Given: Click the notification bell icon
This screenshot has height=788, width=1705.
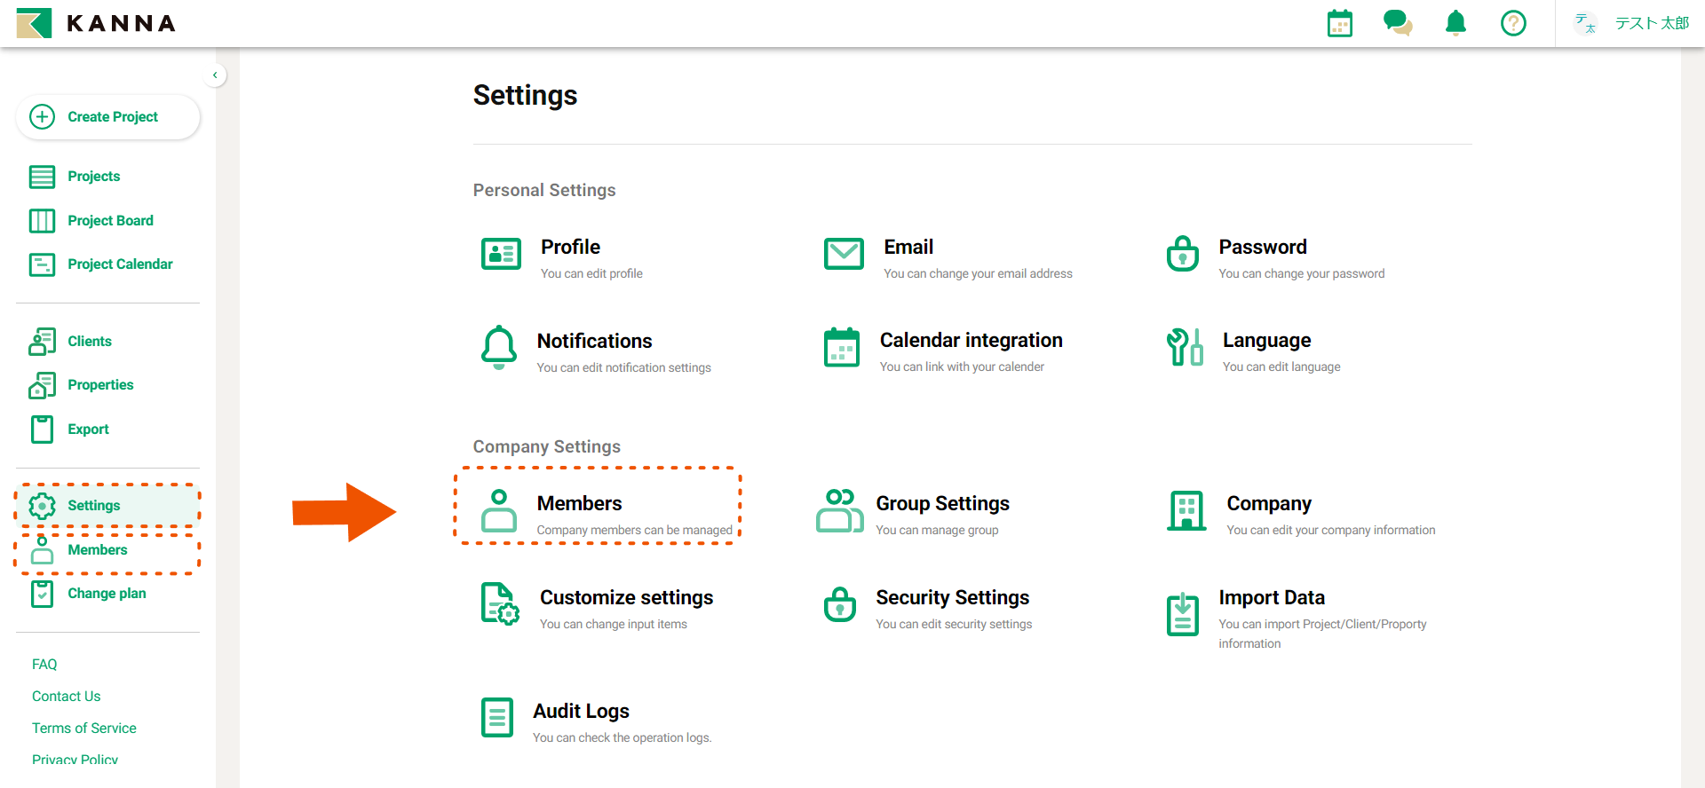Looking at the screenshot, I should [x=1455, y=23].
